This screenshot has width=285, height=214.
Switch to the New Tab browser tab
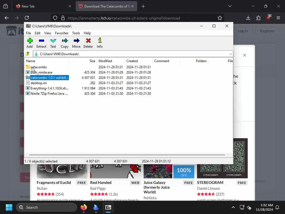pos(43,6)
